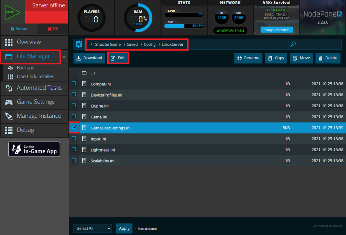Check the Game.ini checkbox

[74, 117]
